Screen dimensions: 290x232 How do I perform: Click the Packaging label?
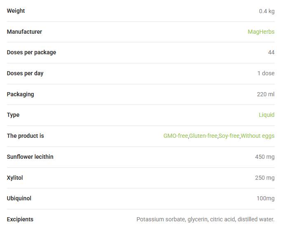[20, 94]
